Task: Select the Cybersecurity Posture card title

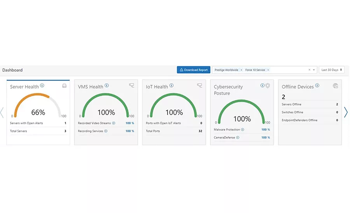Action: click(228, 90)
